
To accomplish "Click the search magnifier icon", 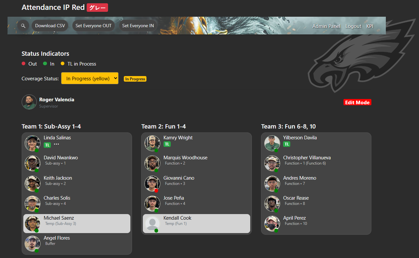I will [23, 26].
